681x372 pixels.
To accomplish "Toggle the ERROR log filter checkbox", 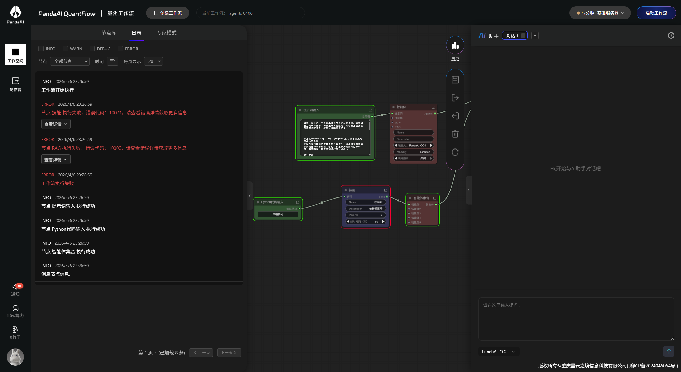I will point(120,49).
